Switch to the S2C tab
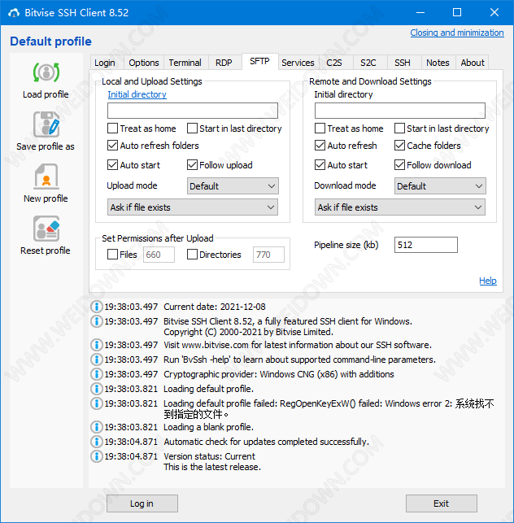Viewport: 514px width, 523px height. click(x=368, y=63)
